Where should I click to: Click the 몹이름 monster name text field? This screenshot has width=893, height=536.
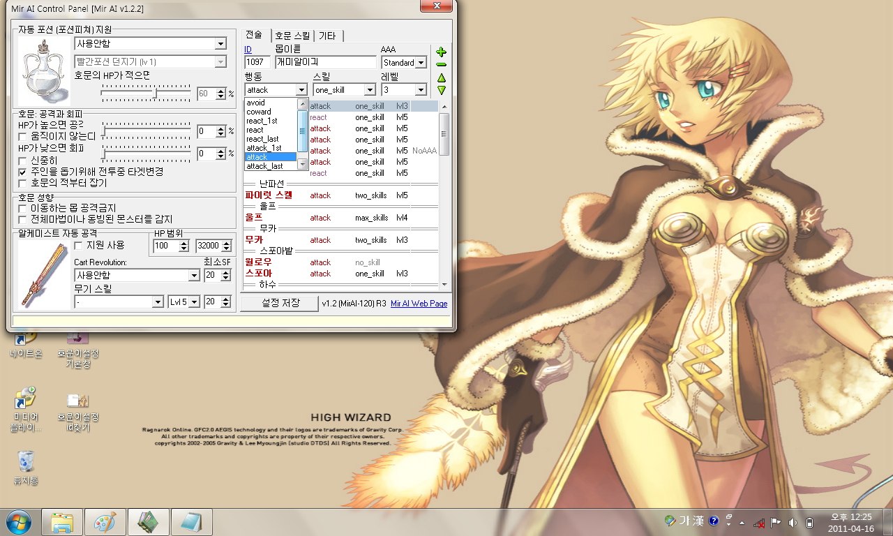(x=325, y=63)
